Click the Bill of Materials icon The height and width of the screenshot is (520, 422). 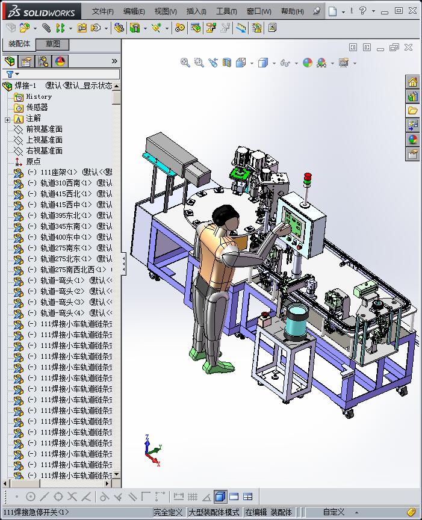(x=196, y=28)
